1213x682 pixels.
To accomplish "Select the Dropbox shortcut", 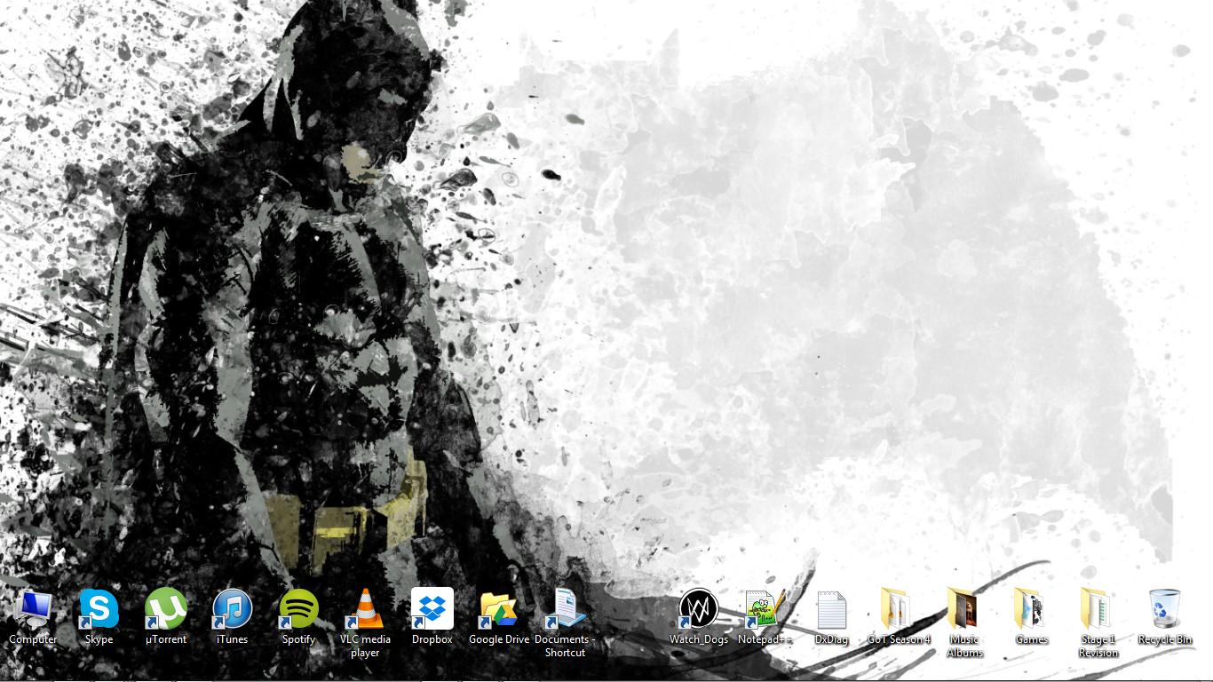I will click(x=432, y=609).
